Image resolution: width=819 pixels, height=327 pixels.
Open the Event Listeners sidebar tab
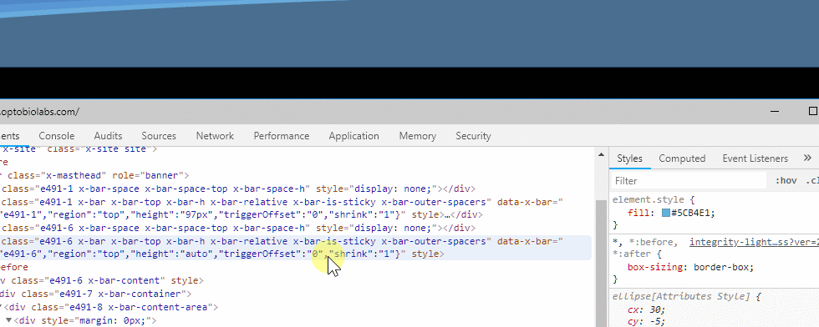(x=755, y=158)
